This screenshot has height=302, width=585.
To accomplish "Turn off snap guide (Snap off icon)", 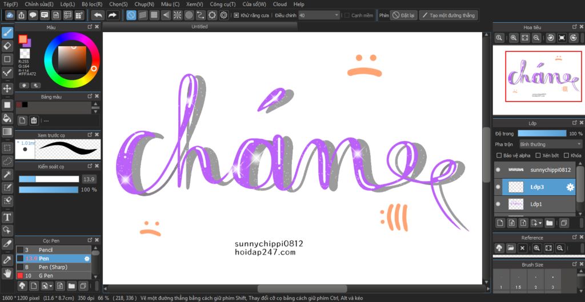I will click(x=131, y=15).
